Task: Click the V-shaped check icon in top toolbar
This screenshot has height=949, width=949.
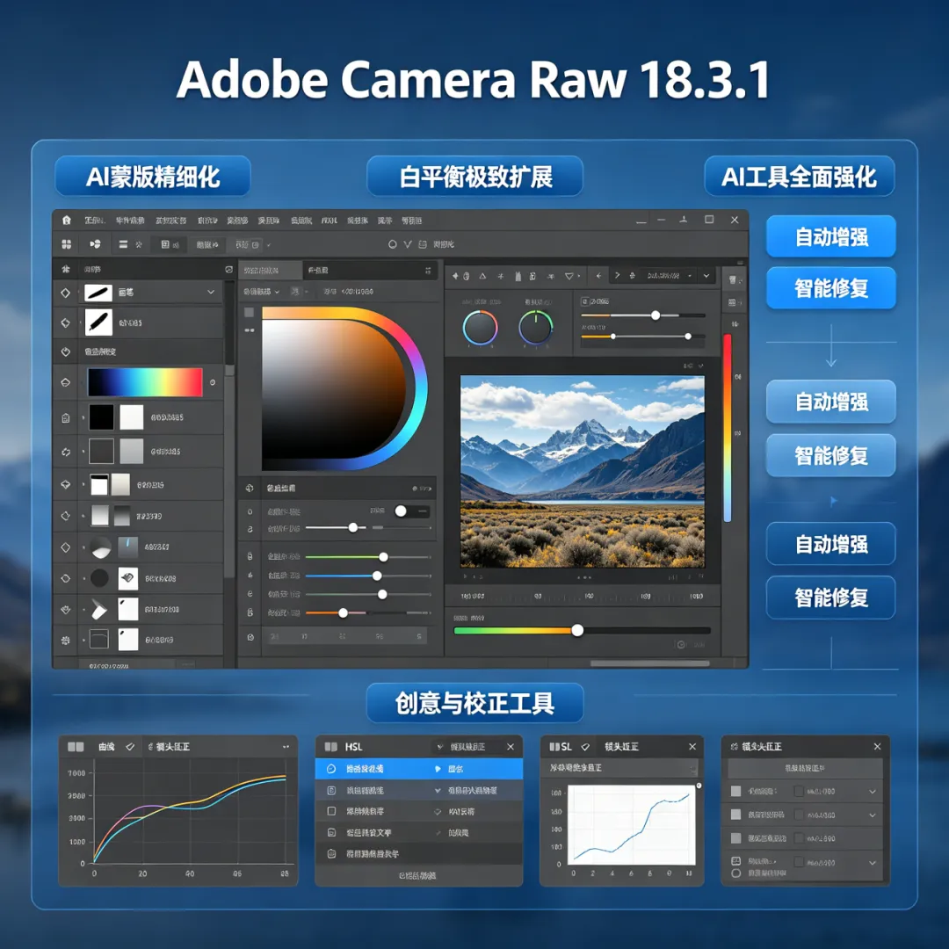Action: pyautogui.click(x=408, y=244)
